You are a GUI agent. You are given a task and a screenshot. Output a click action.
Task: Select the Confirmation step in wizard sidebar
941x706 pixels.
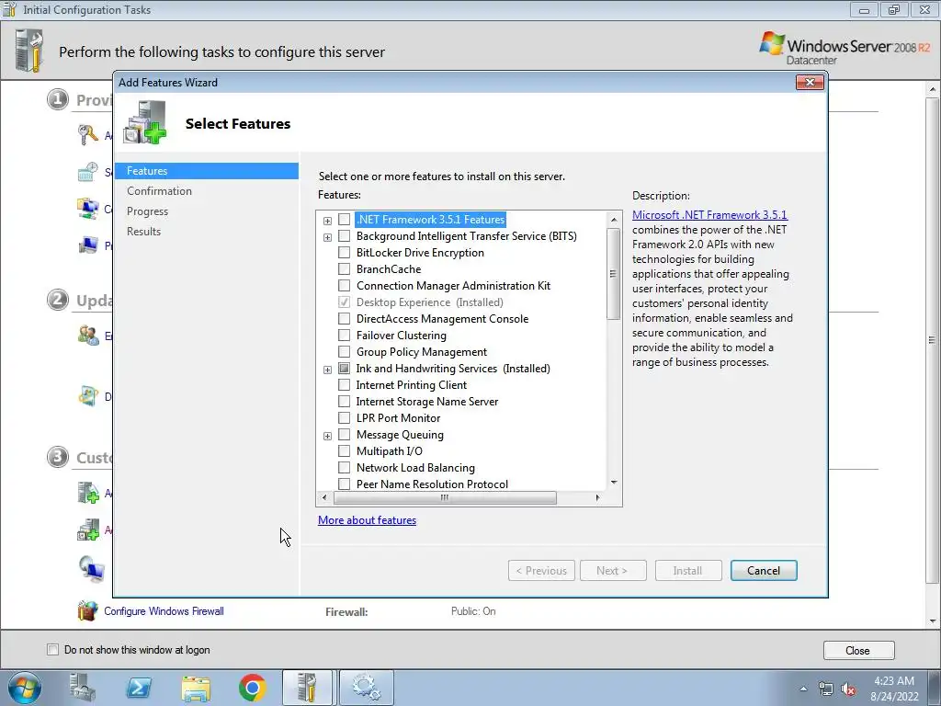click(159, 191)
